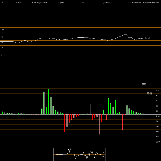Click the MR panel title label
Screen dimensions: 161x161
144,84
